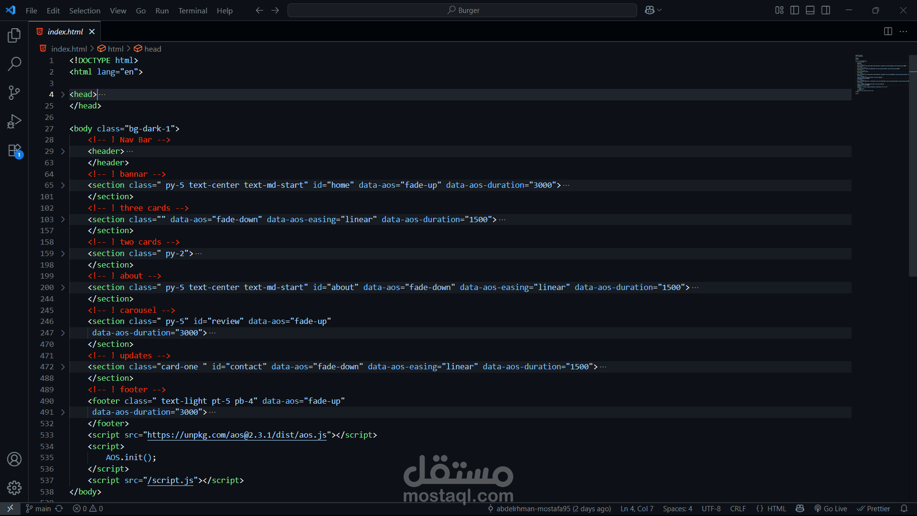Screen dimensions: 917x516
Task: Open the Source Control view
Action: (x=14, y=92)
